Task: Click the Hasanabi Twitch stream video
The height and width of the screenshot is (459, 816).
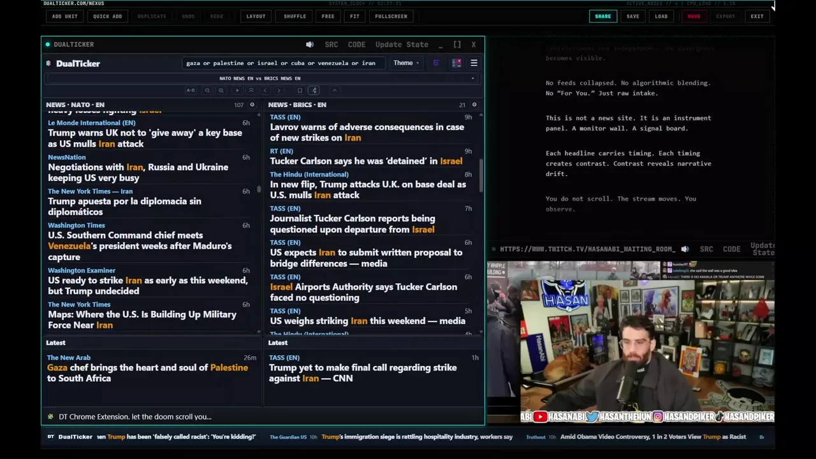Action: (x=631, y=341)
